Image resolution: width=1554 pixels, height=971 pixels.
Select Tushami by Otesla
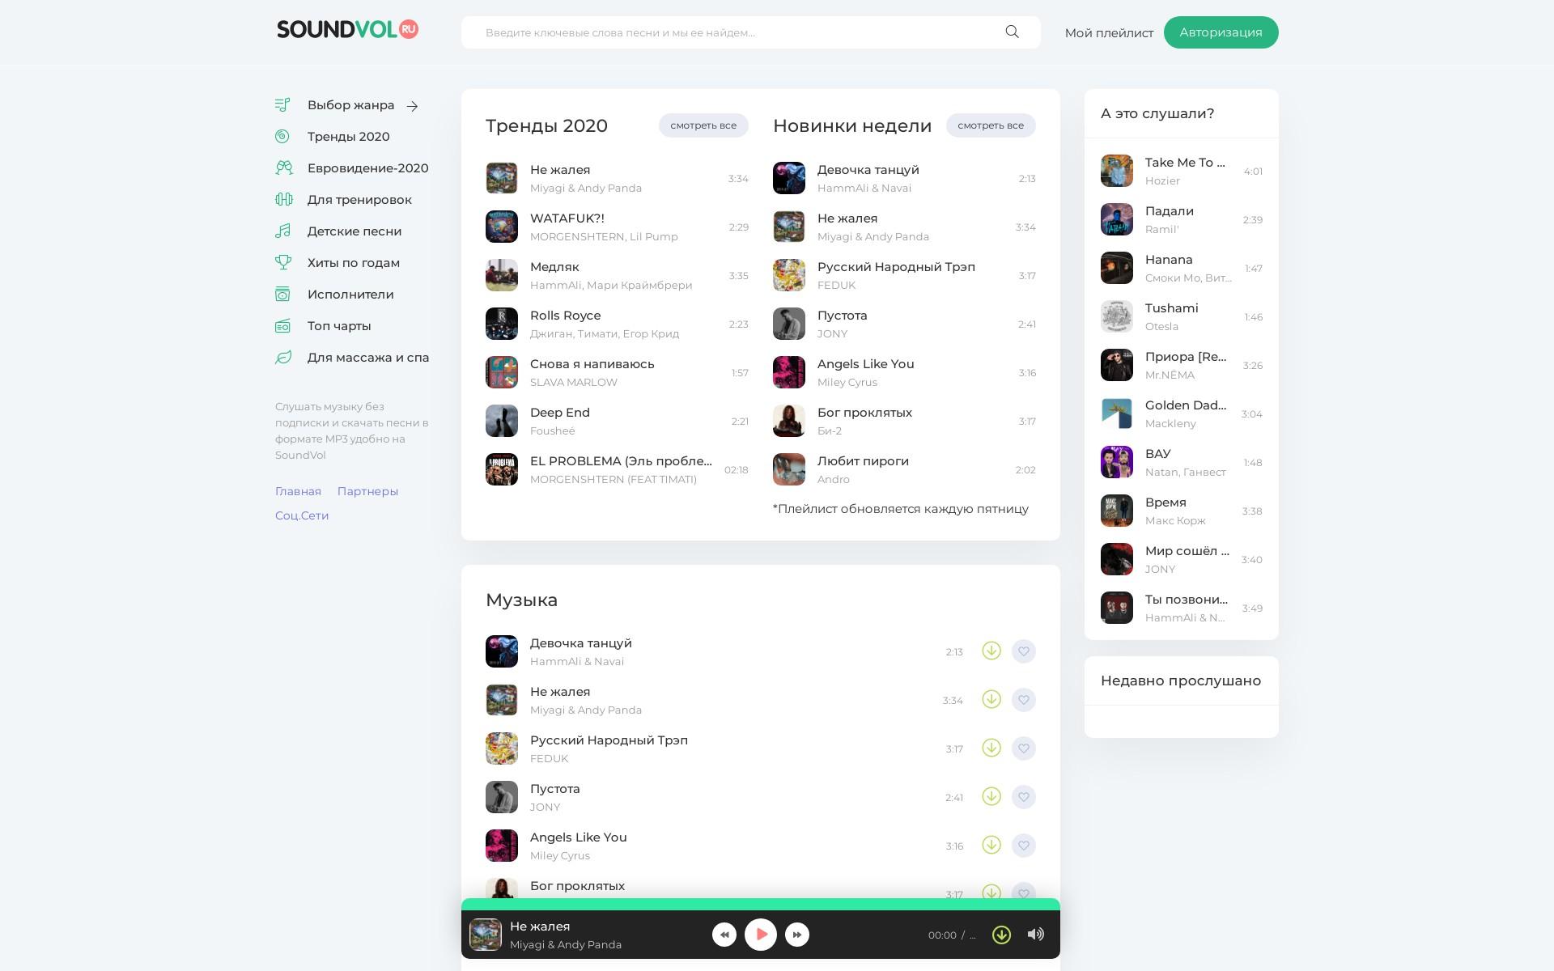point(1182,316)
